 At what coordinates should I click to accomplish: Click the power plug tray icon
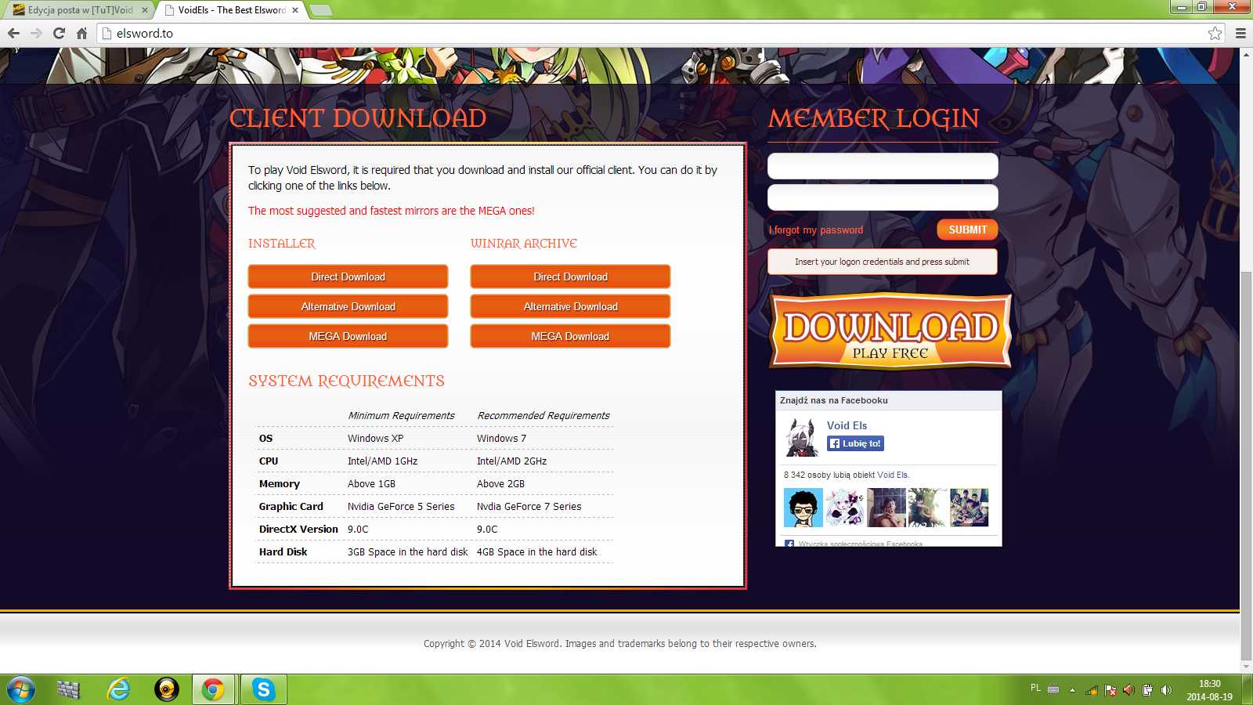tap(1147, 690)
